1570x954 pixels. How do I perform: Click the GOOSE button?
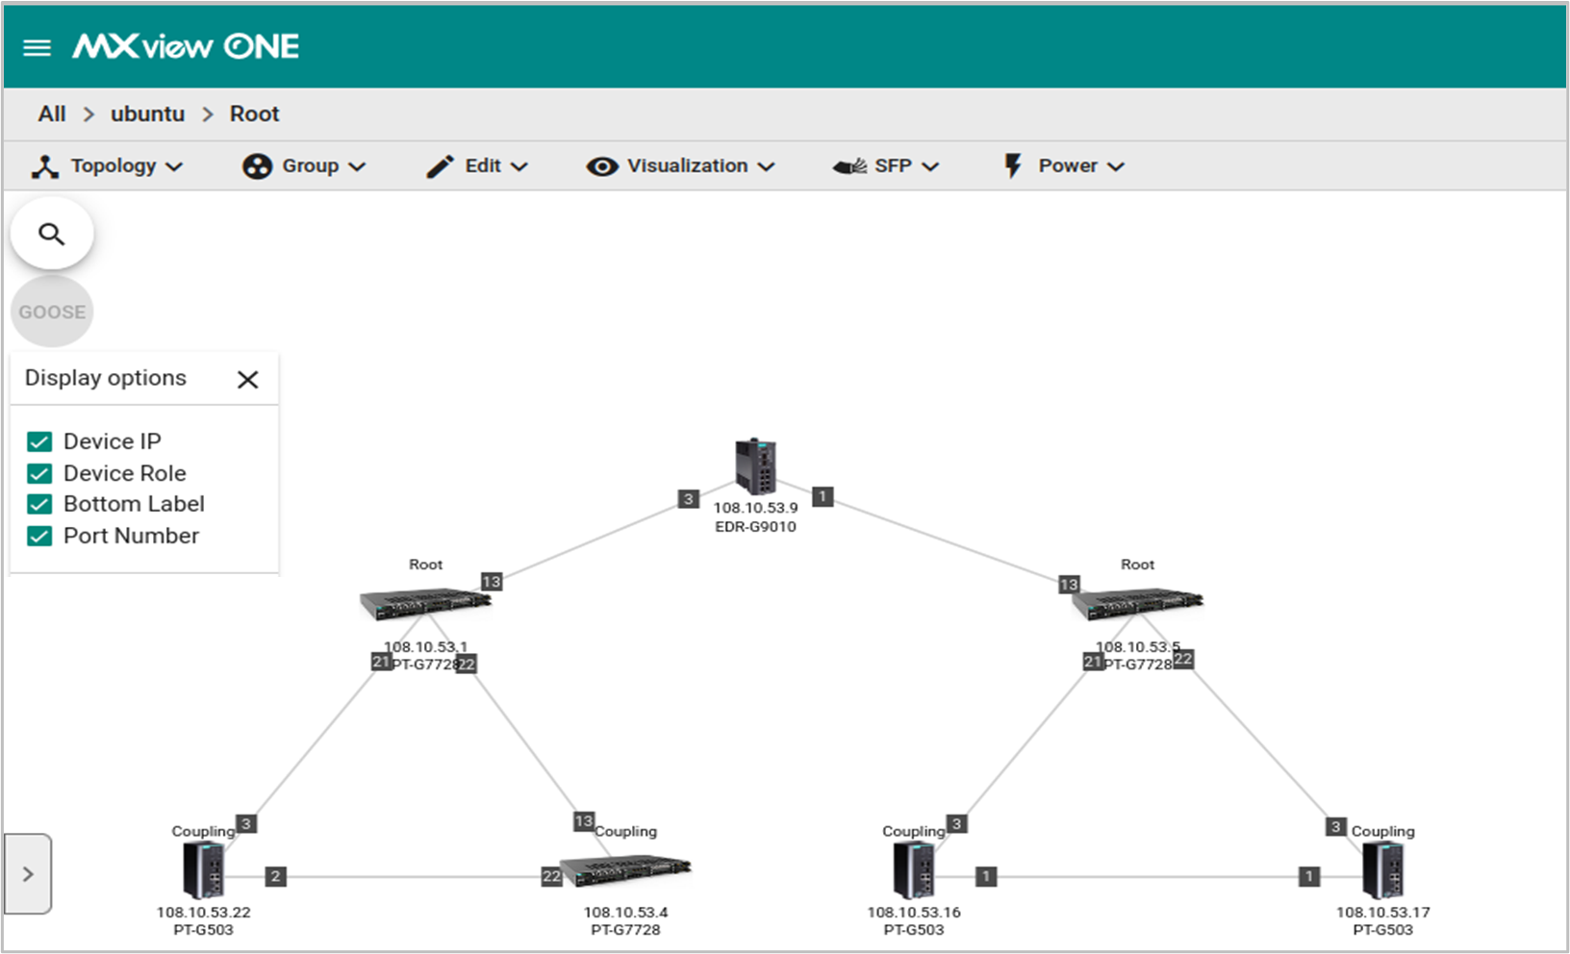(52, 312)
